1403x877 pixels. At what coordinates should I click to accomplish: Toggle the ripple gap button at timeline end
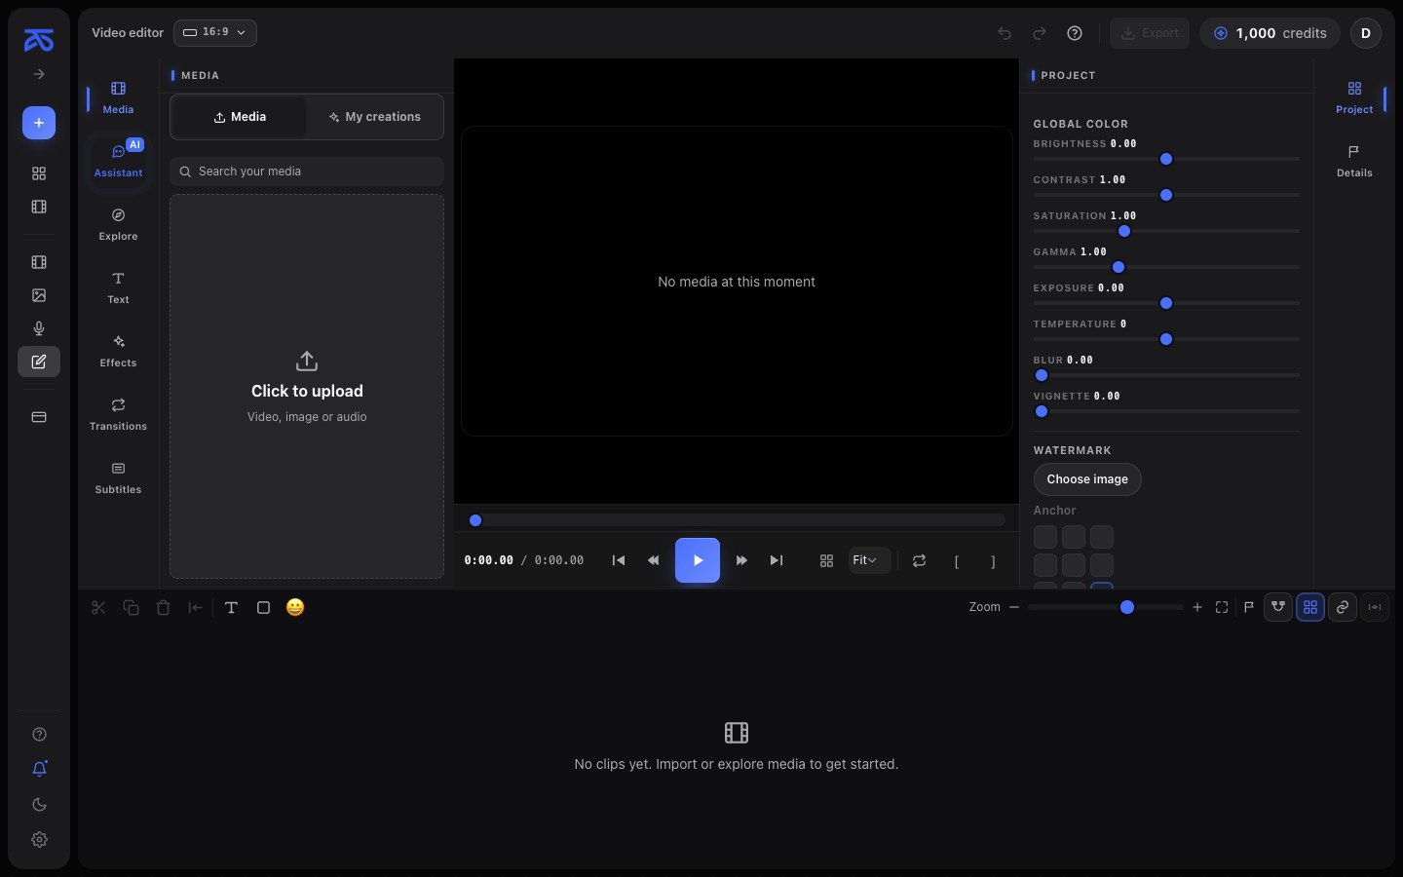1375,607
